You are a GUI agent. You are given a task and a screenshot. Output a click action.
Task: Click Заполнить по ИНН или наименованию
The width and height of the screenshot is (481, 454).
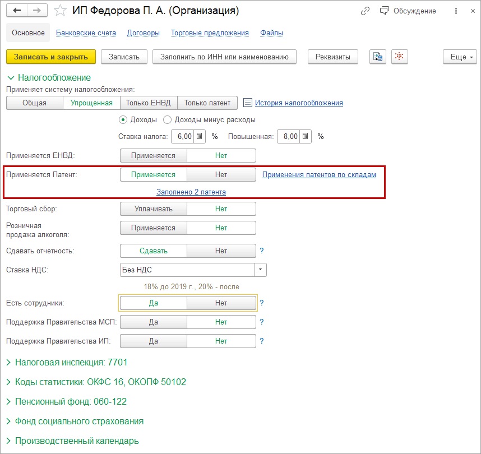(225, 57)
